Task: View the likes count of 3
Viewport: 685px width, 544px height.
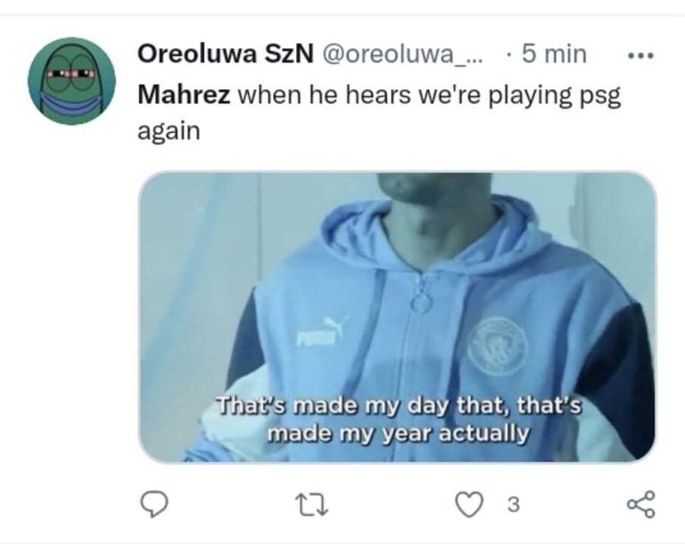Action: click(x=514, y=505)
